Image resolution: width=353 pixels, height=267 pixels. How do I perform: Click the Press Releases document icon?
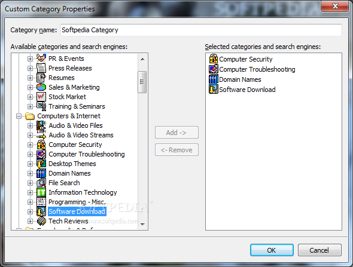41,68
